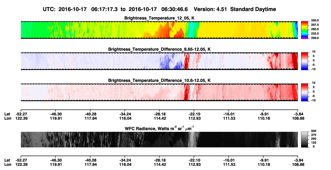Click Lon 111.53 below the WFC Radiance panel
The width and height of the screenshot is (331, 170).
[x=229, y=164]
